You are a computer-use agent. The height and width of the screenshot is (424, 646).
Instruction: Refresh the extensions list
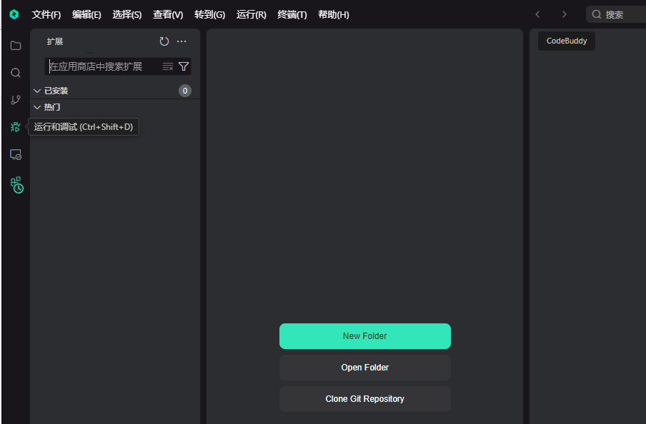pos(164,41)
